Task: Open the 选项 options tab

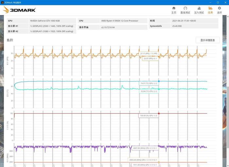Action: (x=220, y=10)
